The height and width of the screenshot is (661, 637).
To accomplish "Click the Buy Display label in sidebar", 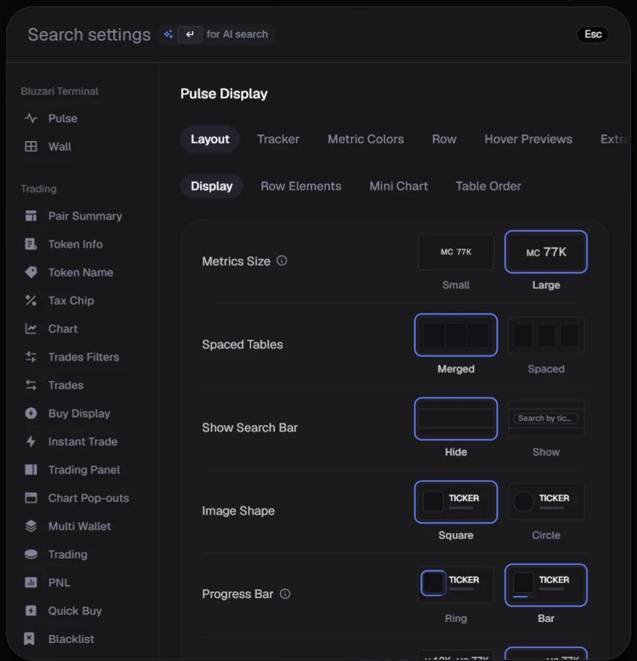I will [80, 413].
